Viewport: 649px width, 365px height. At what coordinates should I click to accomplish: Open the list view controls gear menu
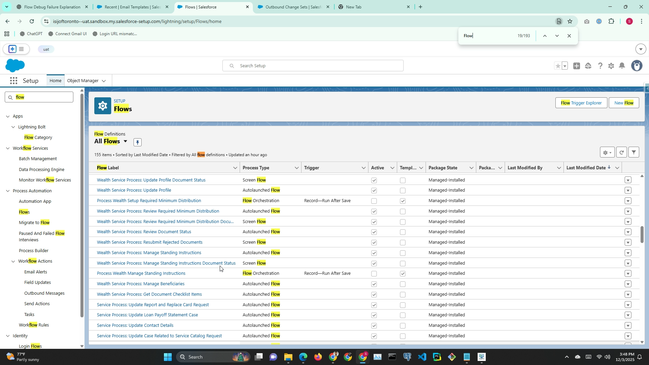(x=607, y=152)
